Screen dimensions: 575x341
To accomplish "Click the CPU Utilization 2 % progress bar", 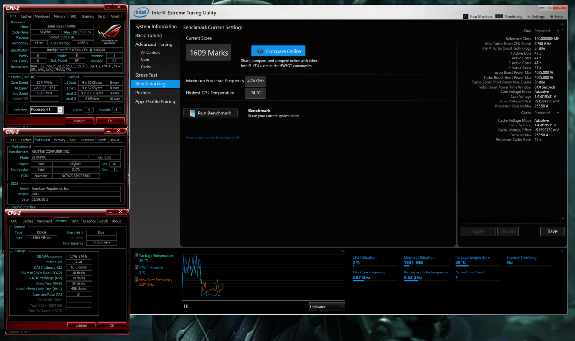I will click(x=375, y=266).
